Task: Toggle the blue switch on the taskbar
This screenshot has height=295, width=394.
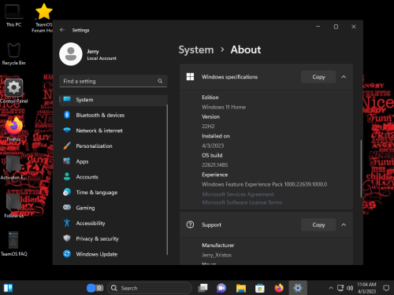Action: coord(95,288)
